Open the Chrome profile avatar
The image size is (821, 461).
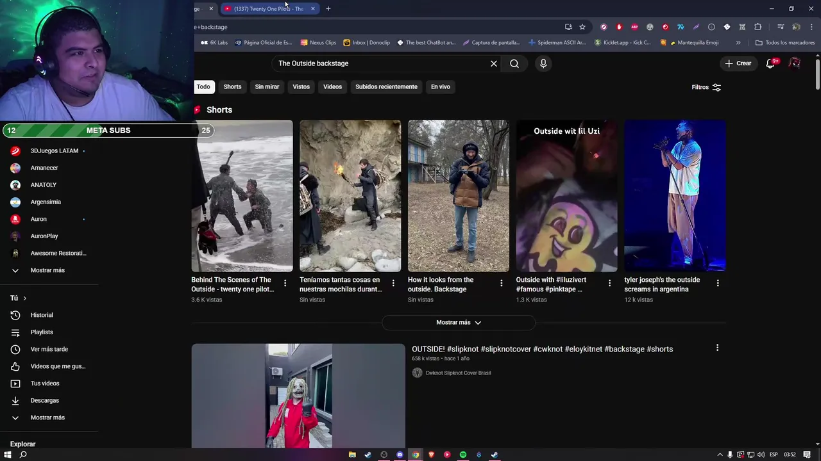click(x=796, y=27)
